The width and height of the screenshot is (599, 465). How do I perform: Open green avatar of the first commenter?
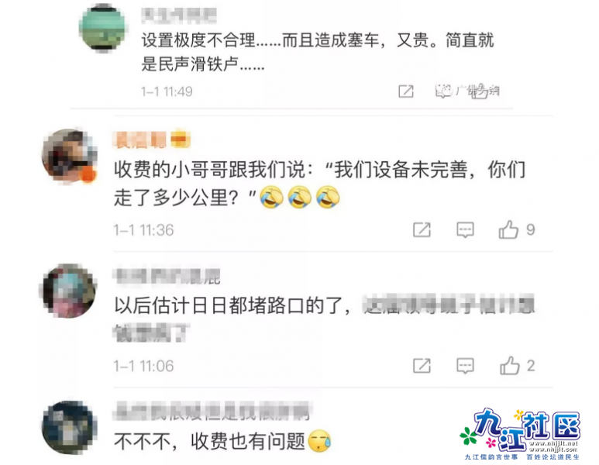tap(102, 27)
